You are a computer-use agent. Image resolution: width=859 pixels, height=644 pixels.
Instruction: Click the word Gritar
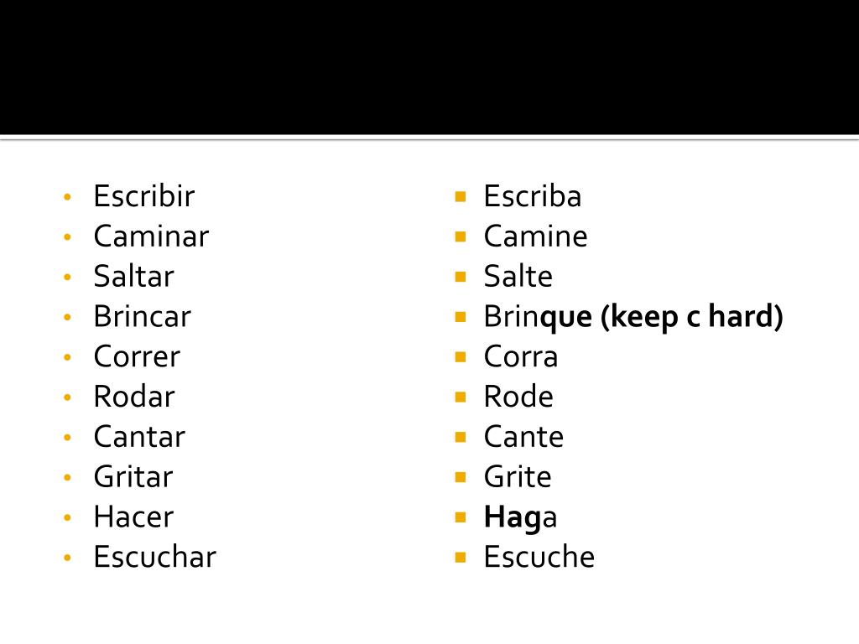click(133, 476)
